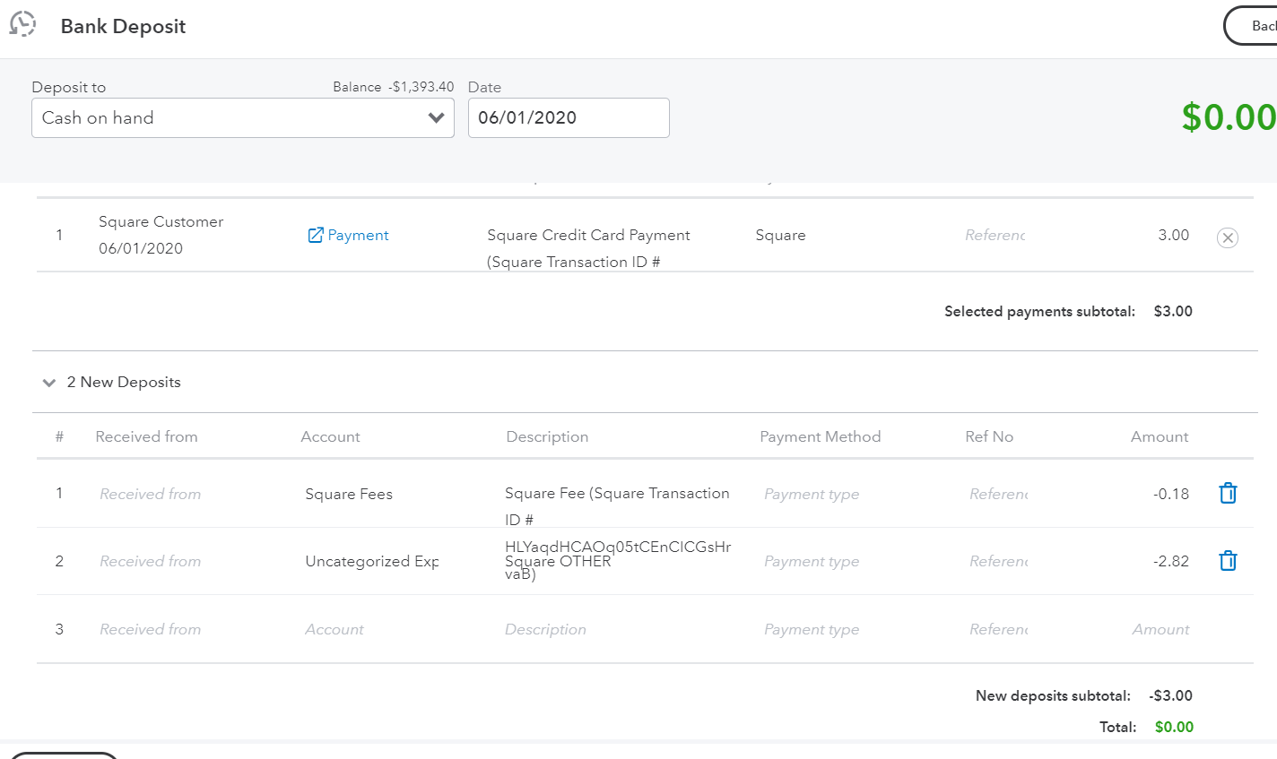Open the Account selector on deposit line 3

pyautogui.click(x=334, y=629)
